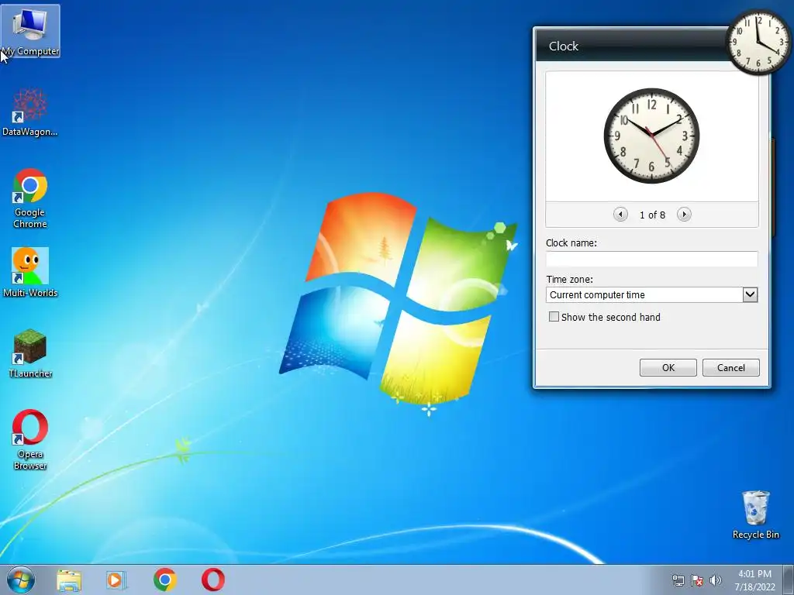Screen dimensions: 794x595
Task: Show the next clock style
Action: click(684, 215)
